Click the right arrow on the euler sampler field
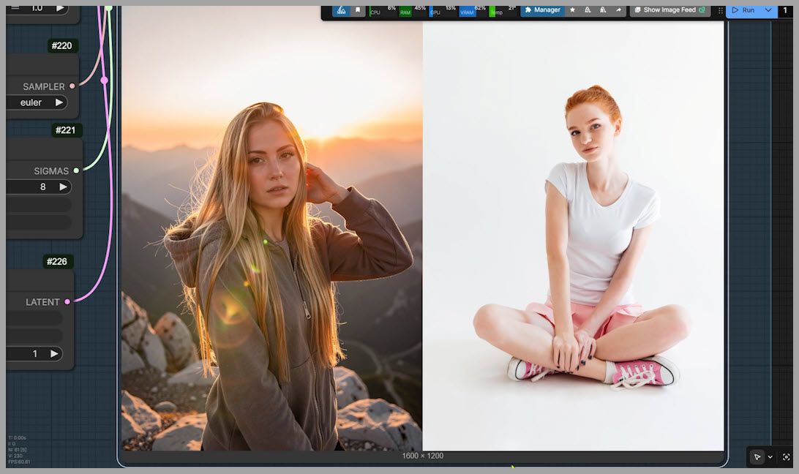This screenshot has width=799, height=474. click(x=59, y=102)
